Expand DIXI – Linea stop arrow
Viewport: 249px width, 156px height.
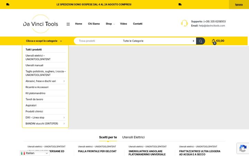click(64, 118)
